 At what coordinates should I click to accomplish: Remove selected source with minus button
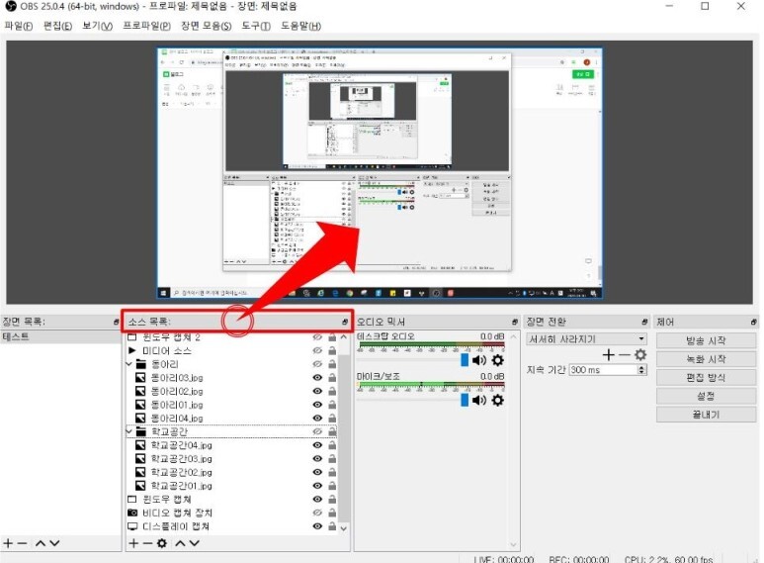[147, 543]
